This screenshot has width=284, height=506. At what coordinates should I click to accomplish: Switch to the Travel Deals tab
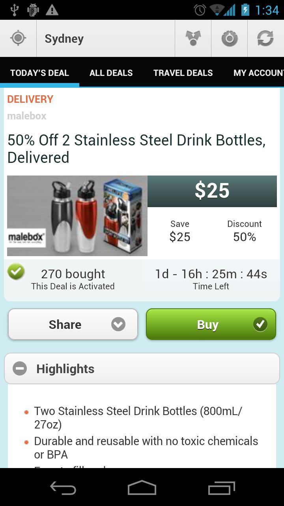183,73
